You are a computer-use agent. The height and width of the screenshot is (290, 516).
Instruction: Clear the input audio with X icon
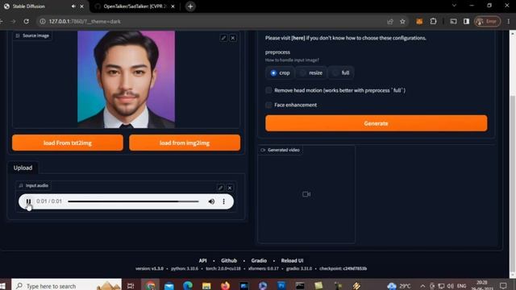pyautogui.click(x=230, y=188)
